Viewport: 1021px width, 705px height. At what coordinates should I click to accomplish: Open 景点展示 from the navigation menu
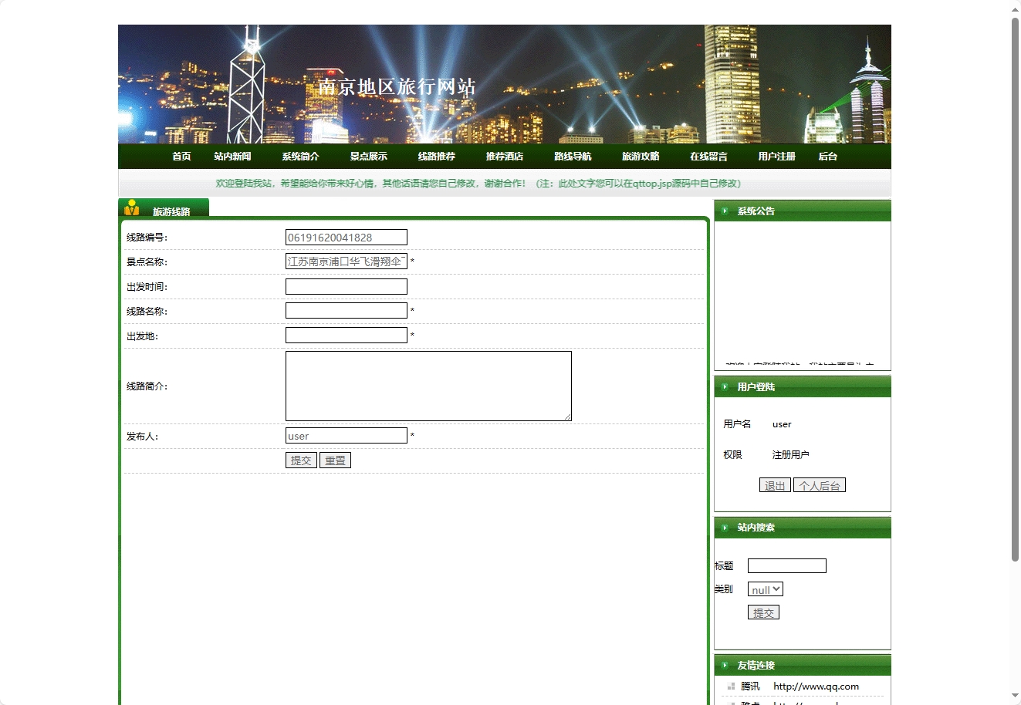pyautogui.click(x=368, y=157)
